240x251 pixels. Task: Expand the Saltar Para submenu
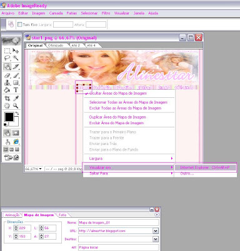click(129, 173)
